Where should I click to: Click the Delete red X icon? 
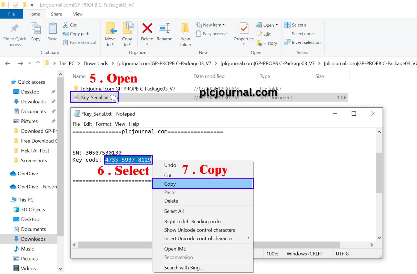(x=147, y=28)
